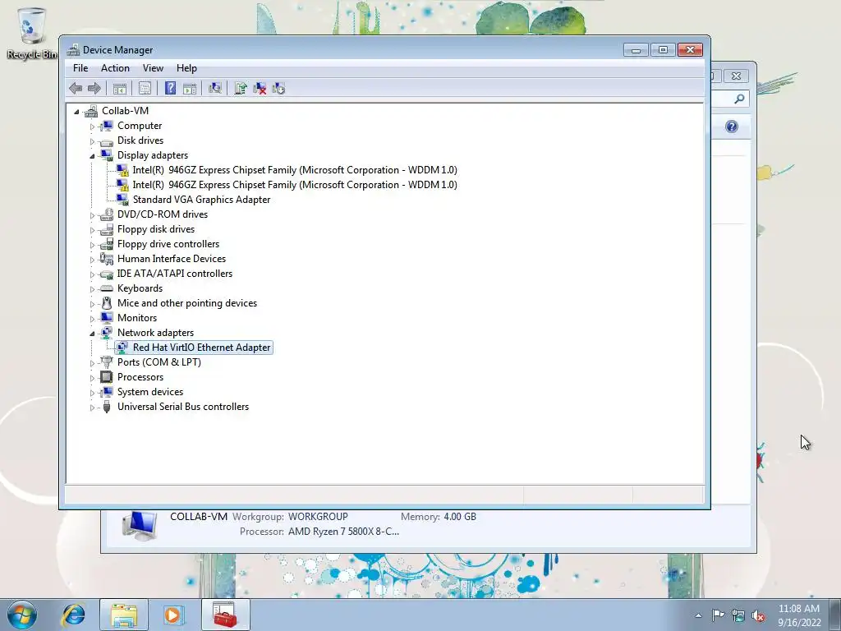This screenshot has height=631, width=841.
Task: Expand Universal Serial Bus controllers category
Action: coord(92,408)
